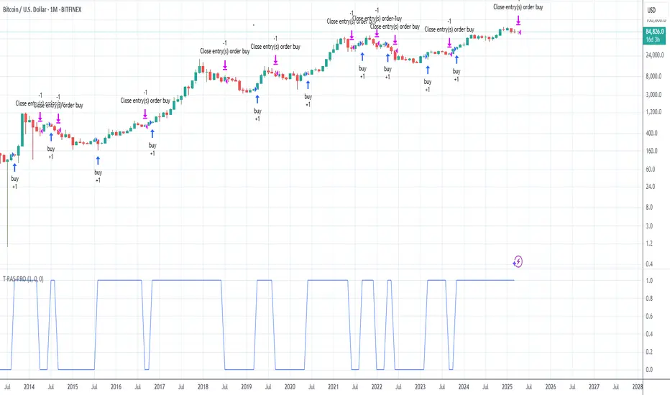The image size is (670, 395).
Task: Click the 24.0 price scale label
Action: click(x=651, y=187)
